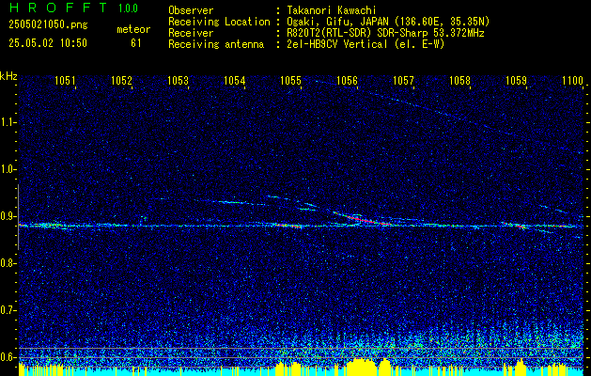Click the filename 2505021050.png
The image size is (591, 376).
point(48,25)
